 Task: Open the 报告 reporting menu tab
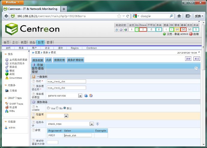click(x=32, y=42)
